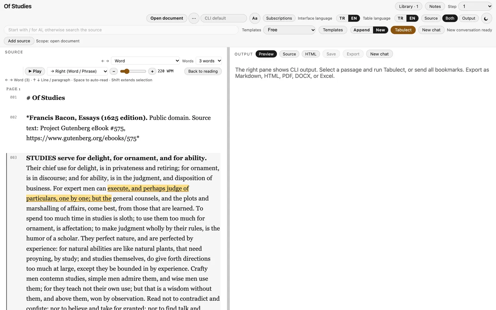
Task: Run the Tabulect button
Action: [x=403, y=30]
